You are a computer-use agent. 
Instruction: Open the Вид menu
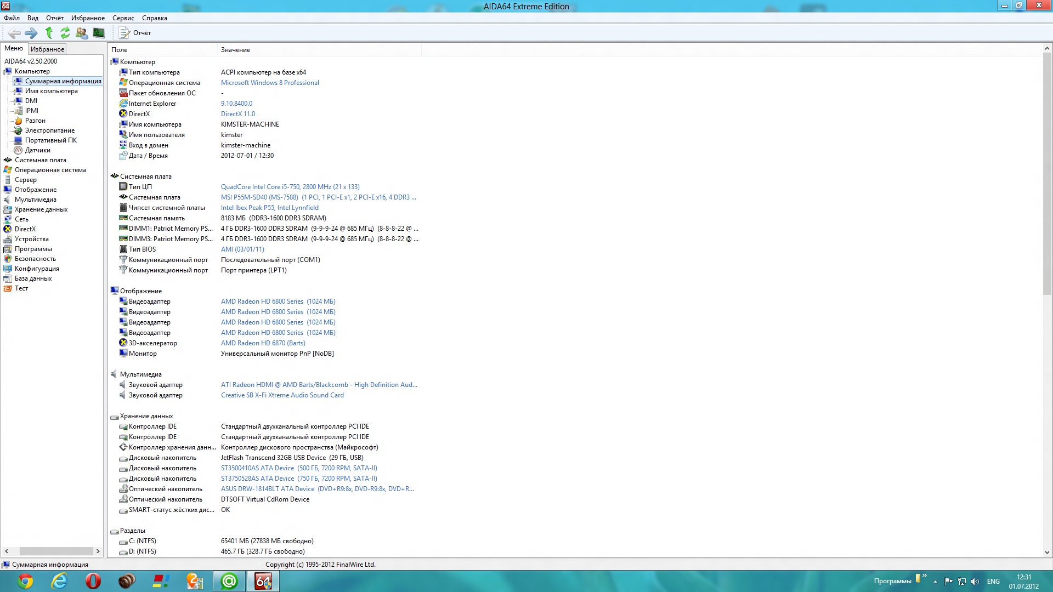(x=33, y=18)
